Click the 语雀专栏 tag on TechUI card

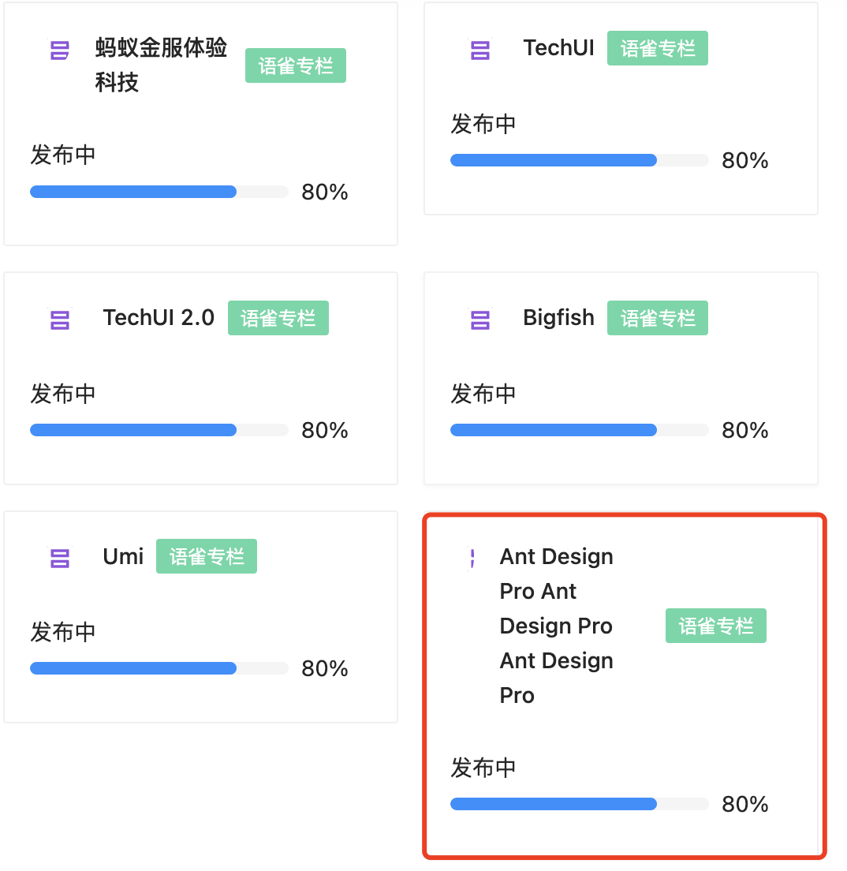658,48
